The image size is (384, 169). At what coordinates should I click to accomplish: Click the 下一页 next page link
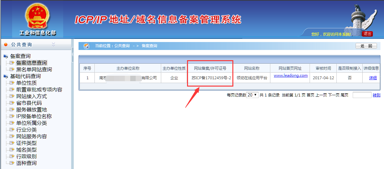pyautogui.click(x=334, y=95)
